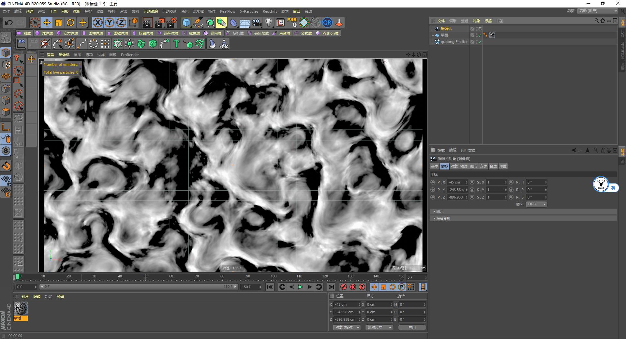Viewport: 626px width, 339px height.
Task: Switch to the 坐标 tab in Attributes
Action: click(x=444, y=166)
